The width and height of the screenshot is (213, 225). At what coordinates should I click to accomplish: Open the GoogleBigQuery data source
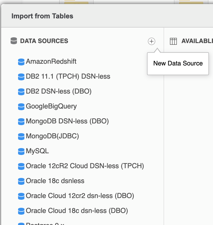point(51,106)
